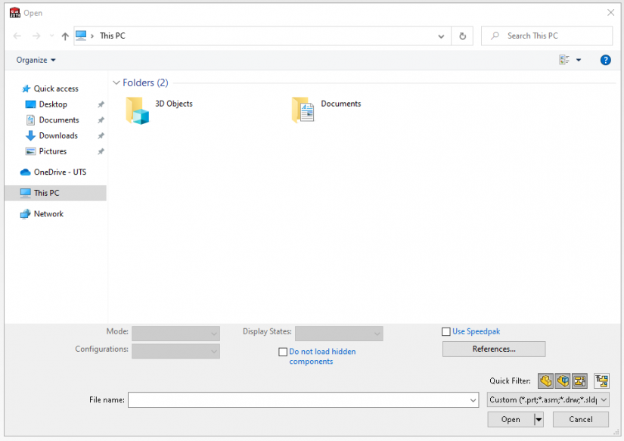Click the SolidWorks icon in title bar
The image size is (624, 441).
(14, 13)
